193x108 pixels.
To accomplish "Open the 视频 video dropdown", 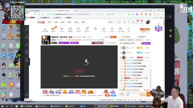I will (70, 22).
